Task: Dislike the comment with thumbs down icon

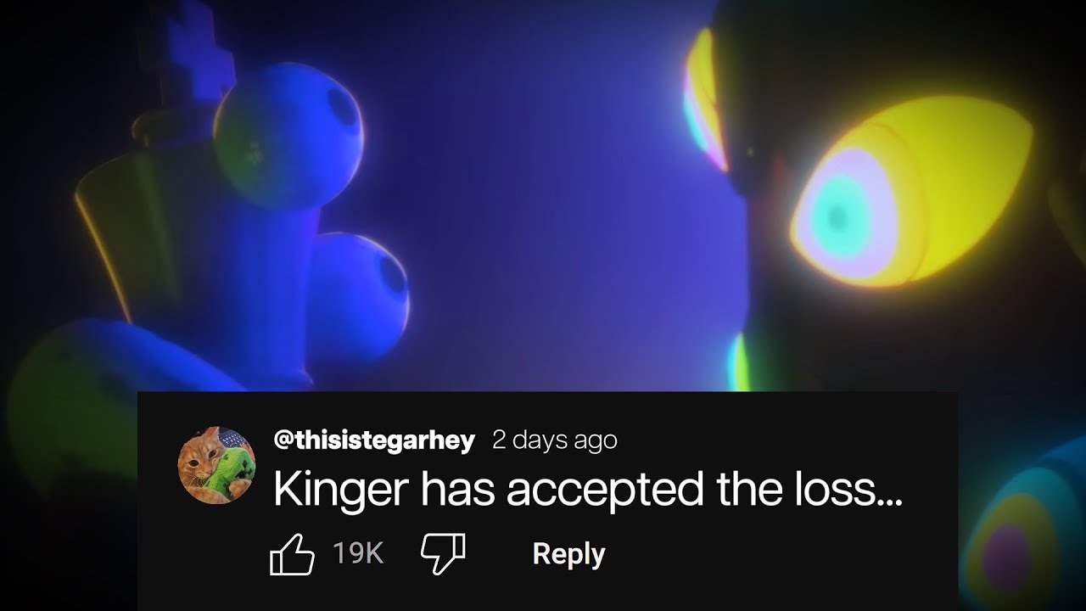Action: [443, 554]
